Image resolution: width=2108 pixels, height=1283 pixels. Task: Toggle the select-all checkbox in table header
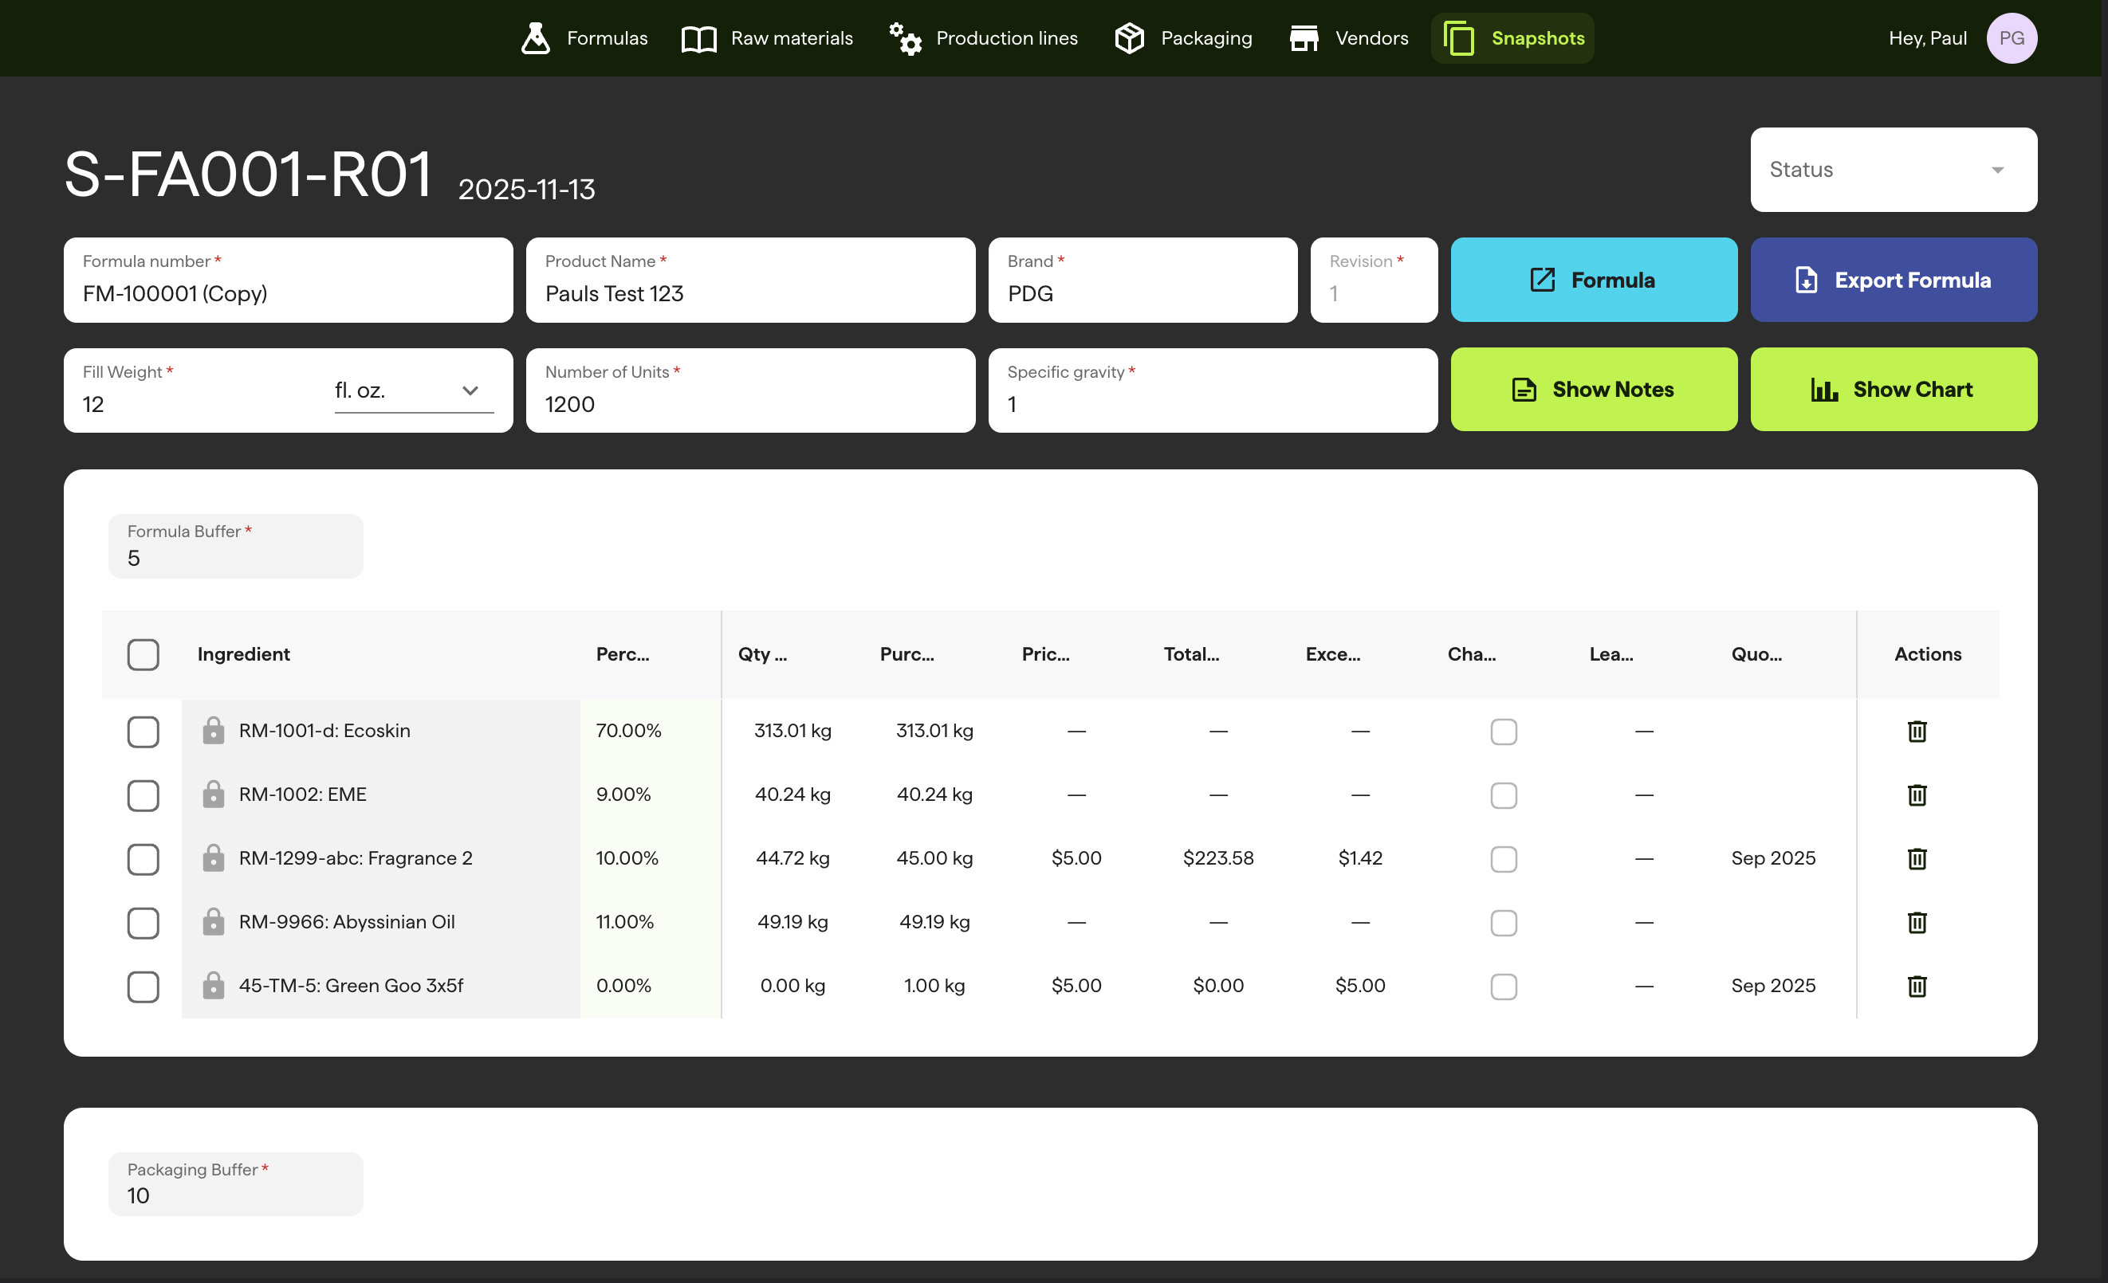click(143, 654)
